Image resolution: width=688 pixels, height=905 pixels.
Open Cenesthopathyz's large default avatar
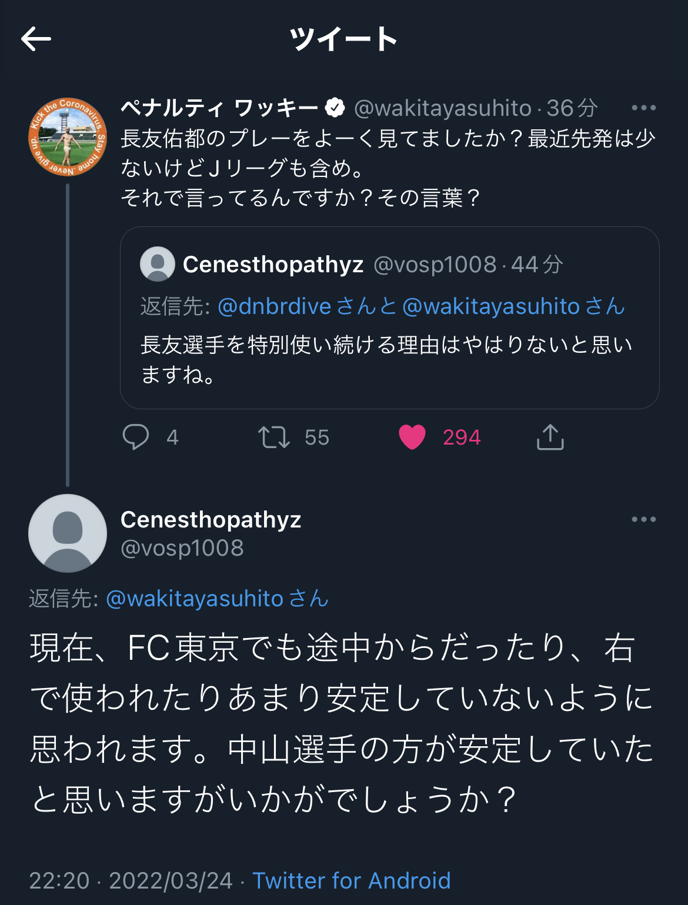[68, 533]
